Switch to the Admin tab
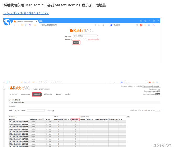 (67, 94)
